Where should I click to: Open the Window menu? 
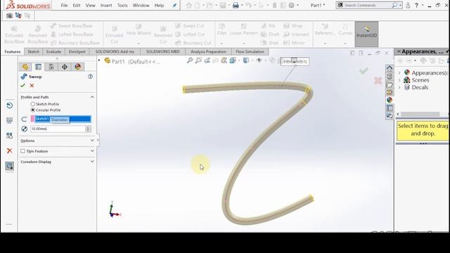[141, 5]
